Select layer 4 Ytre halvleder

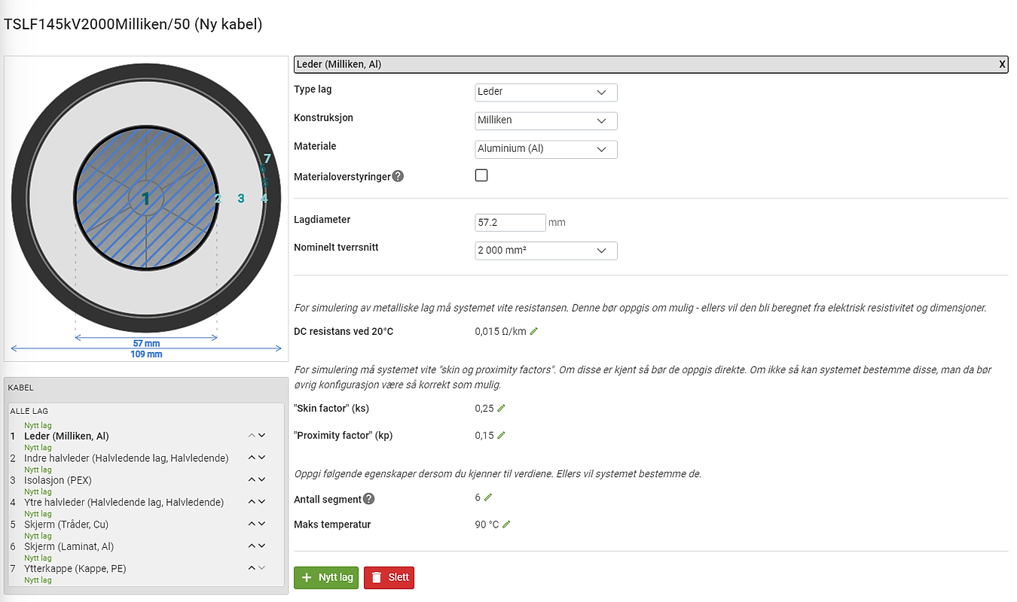point(124,502)
